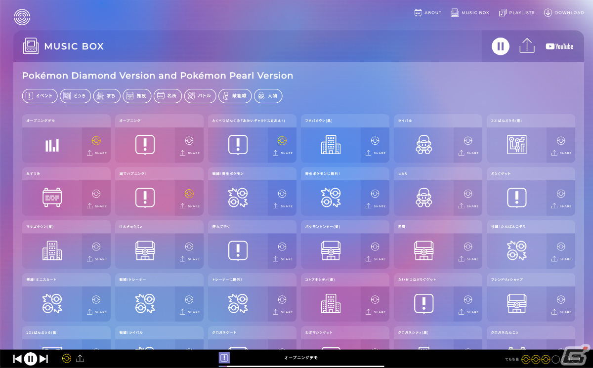
Task: Seek within the bottom playback progress bar
Action: [301, 366]
